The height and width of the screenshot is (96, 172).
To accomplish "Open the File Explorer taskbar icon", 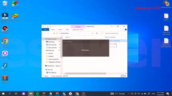I will pos(31,94).
